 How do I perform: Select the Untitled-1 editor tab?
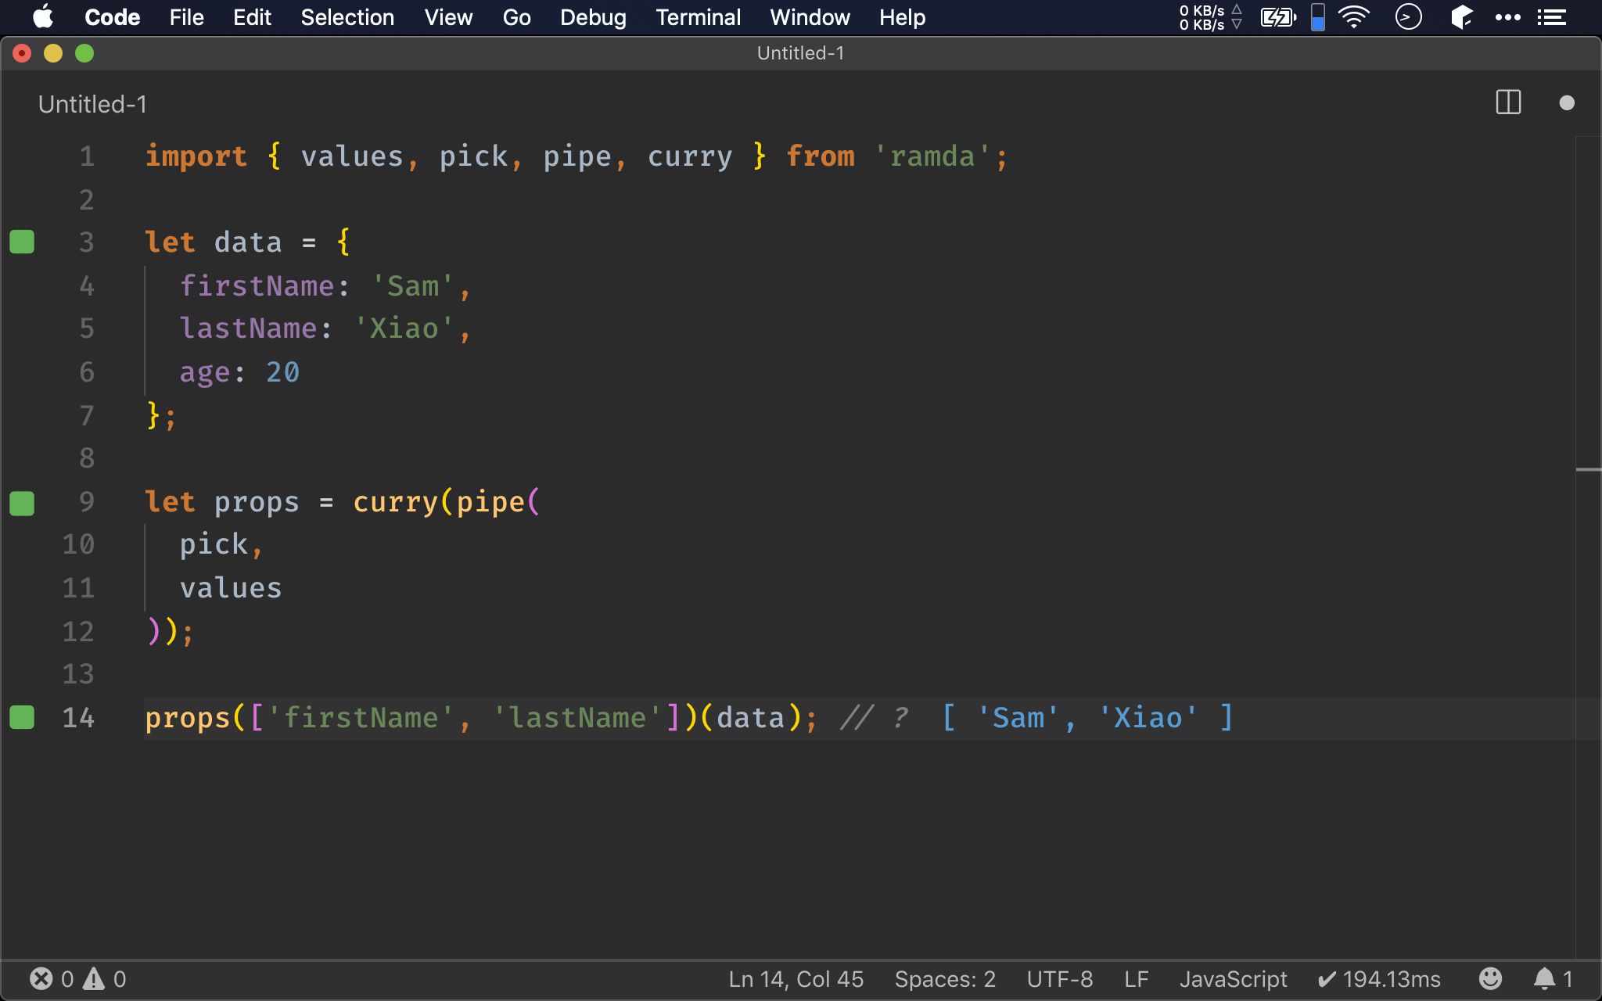click(x=92, y=104)
